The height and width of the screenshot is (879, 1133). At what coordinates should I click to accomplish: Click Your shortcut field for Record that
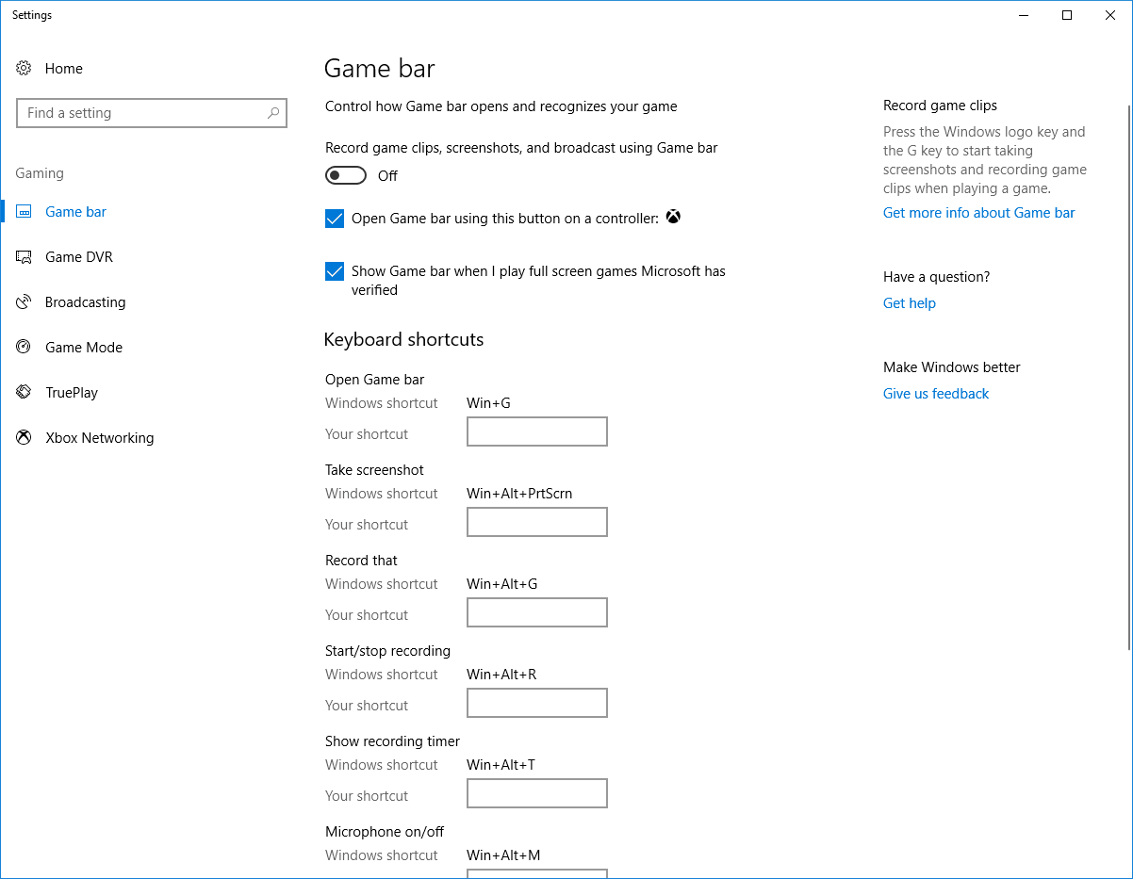click(537, 612)
